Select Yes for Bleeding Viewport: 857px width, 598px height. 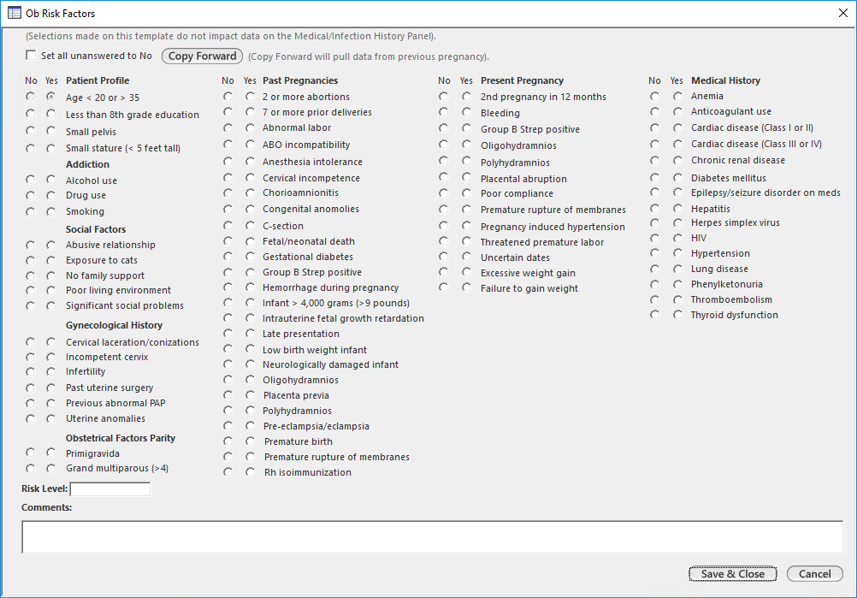click(x=466, y=112)
